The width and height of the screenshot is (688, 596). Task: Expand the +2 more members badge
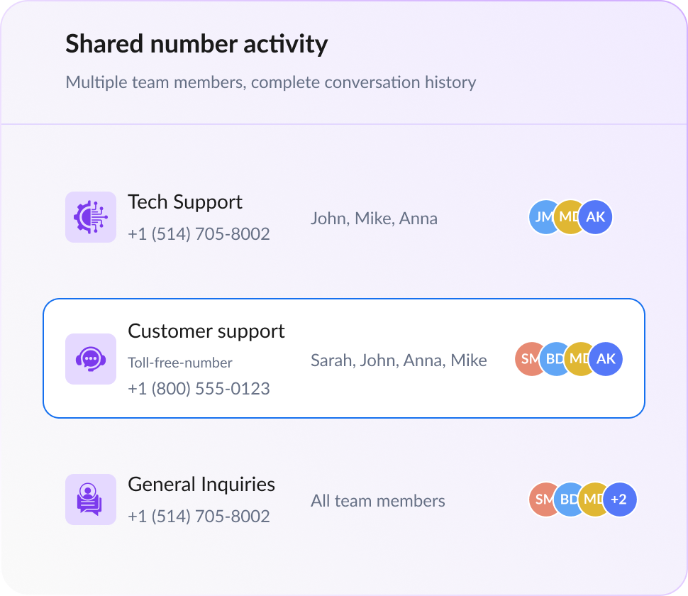pyautogui.click(x=619, y=500)
